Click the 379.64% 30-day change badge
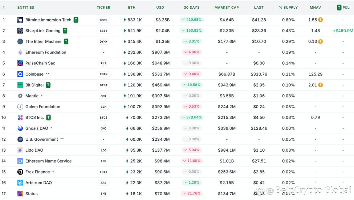 (192, 117)
